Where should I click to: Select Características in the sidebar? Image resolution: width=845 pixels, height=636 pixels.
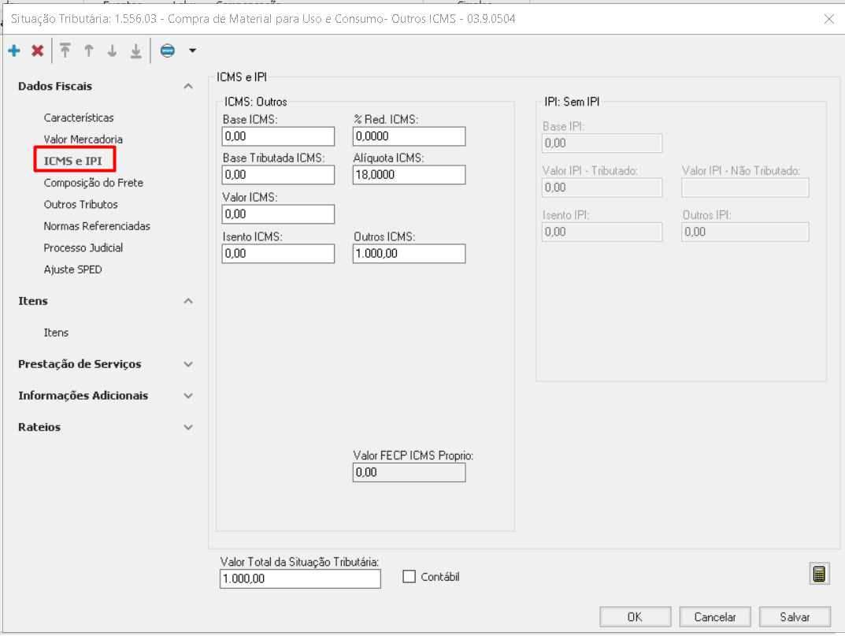pos(79,118)
